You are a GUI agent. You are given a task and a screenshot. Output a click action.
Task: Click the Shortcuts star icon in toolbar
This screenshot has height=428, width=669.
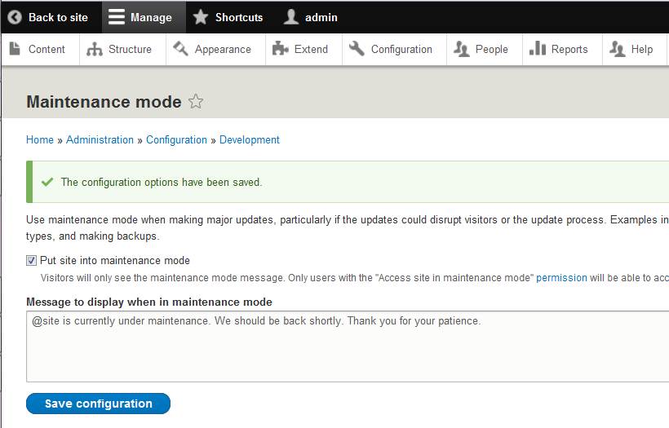(x=201, y=17)
